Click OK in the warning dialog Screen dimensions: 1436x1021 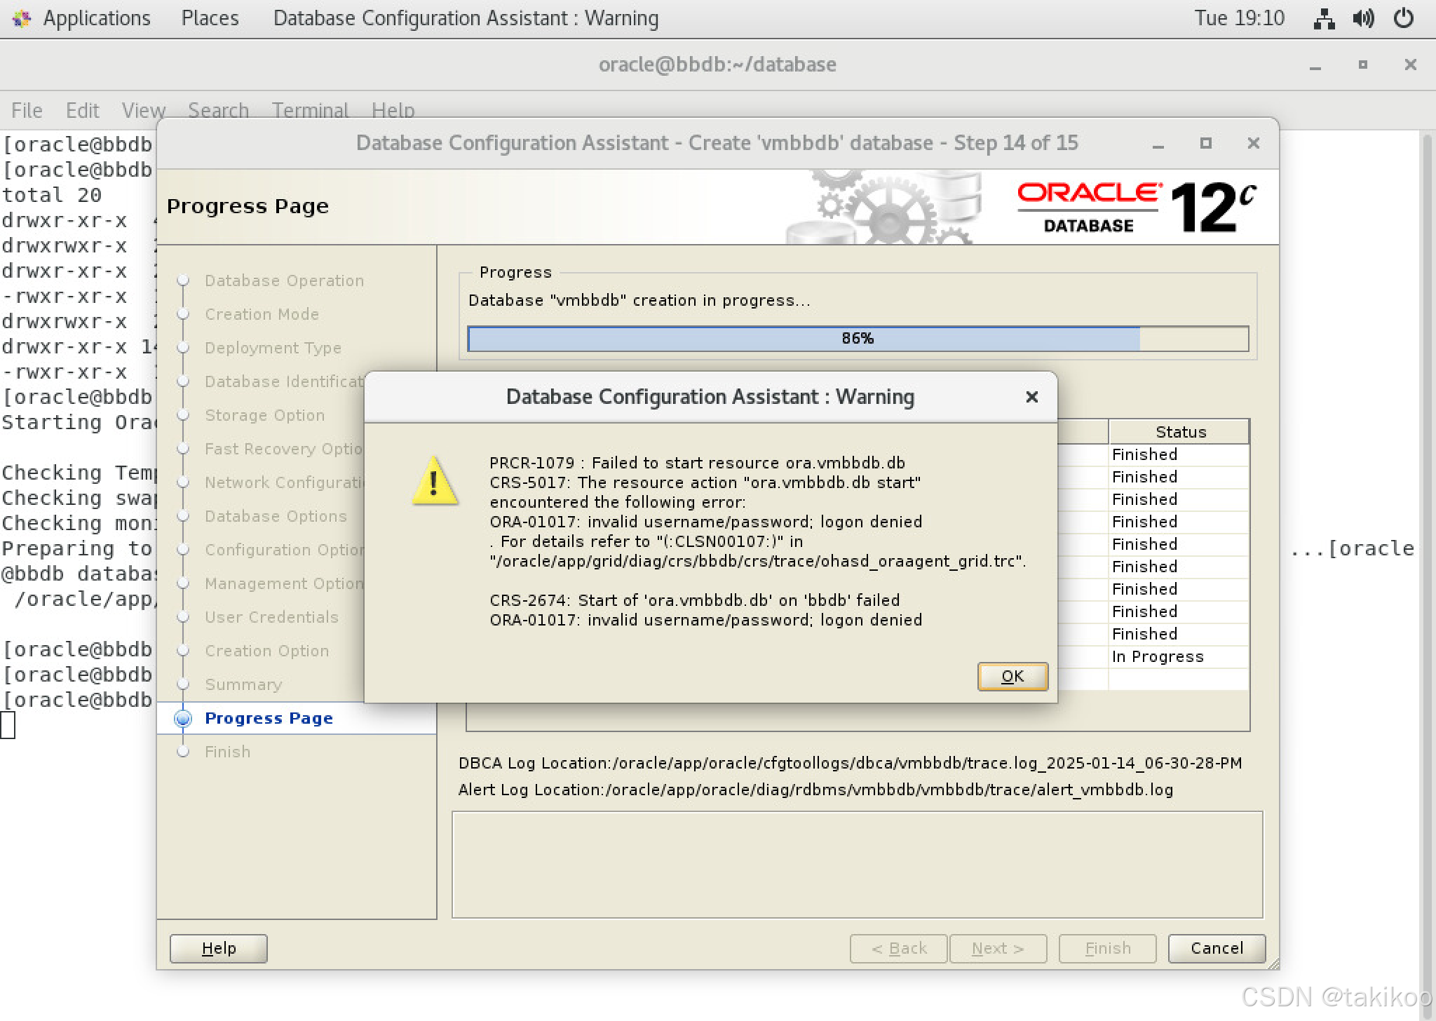(1012, 676)
